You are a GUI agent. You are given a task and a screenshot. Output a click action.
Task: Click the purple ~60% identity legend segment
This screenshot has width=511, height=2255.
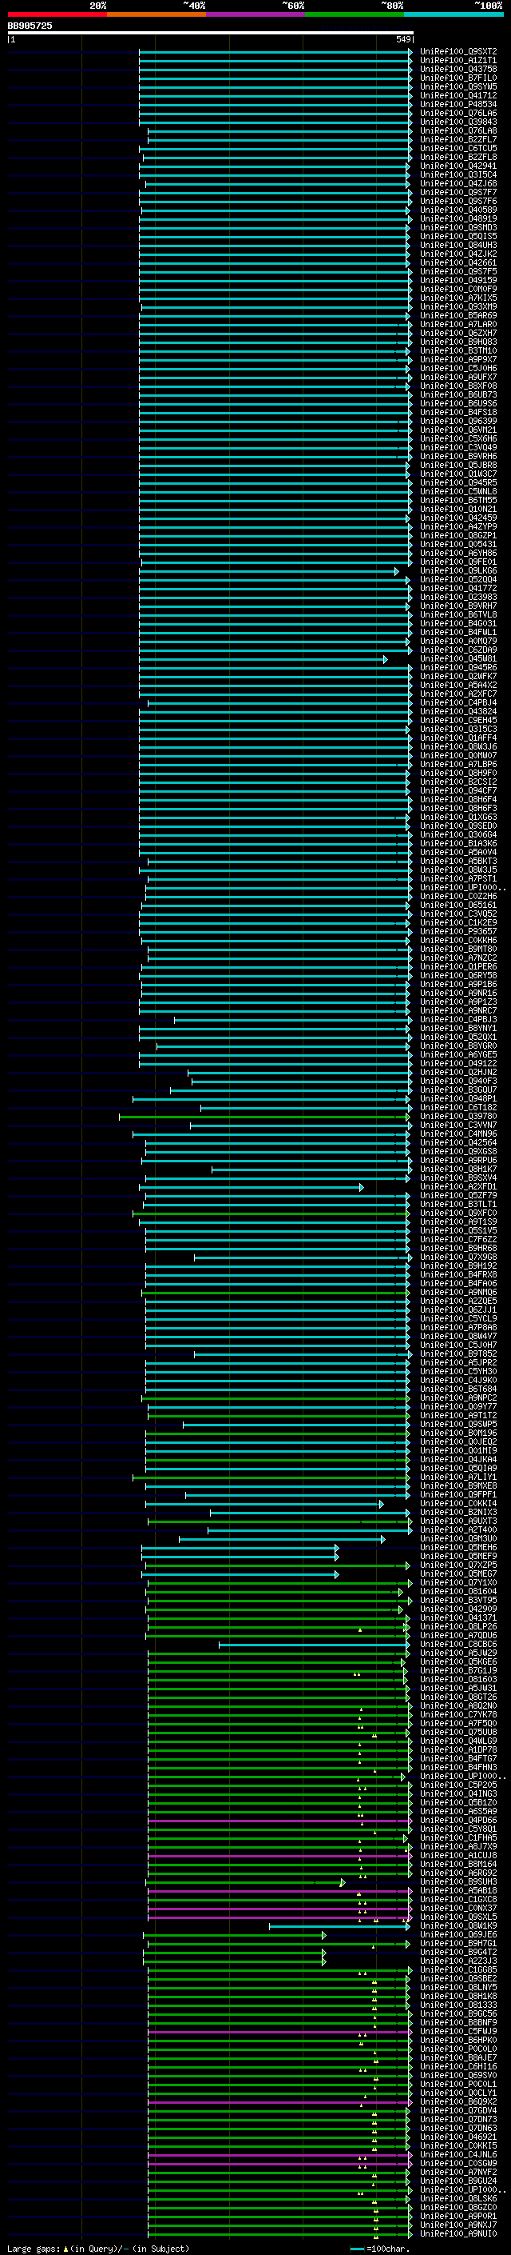coord(256,14)
